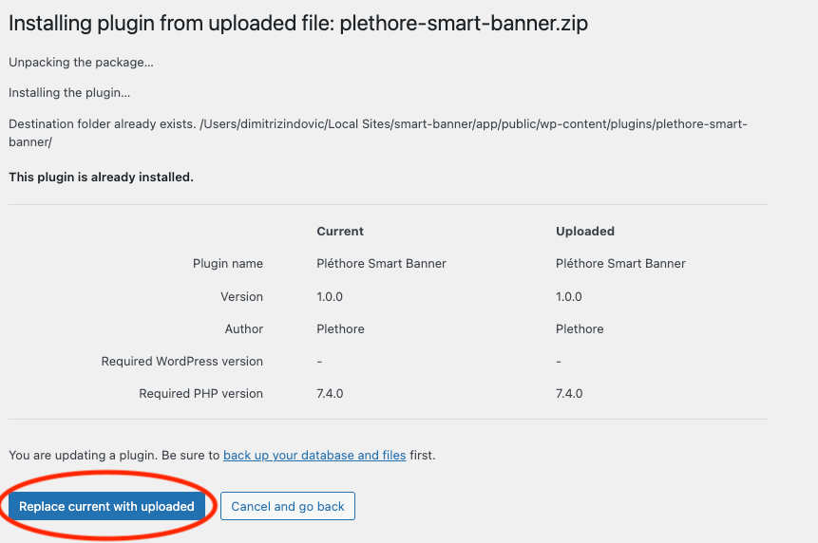Click Required WordPress version label

point(182,362)
